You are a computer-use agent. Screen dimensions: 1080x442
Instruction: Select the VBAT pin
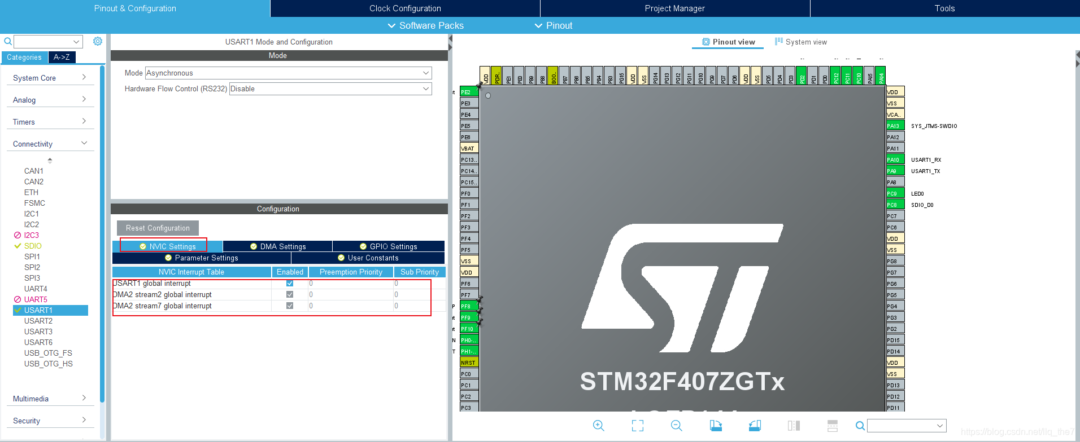469,148
